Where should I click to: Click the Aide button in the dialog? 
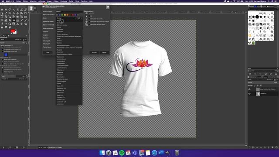(x=48, y=53)
